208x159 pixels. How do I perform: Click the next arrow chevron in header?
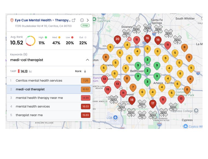88,20
